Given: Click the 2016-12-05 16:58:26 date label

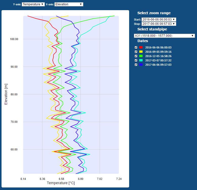Looking at the screenshot, I should click(158, 56).
